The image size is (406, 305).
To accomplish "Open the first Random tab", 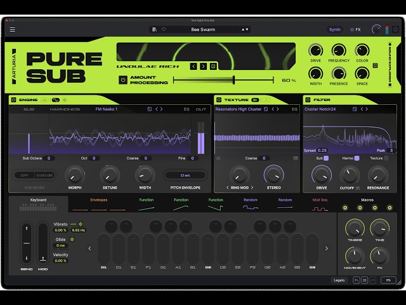I will point(251,204).
